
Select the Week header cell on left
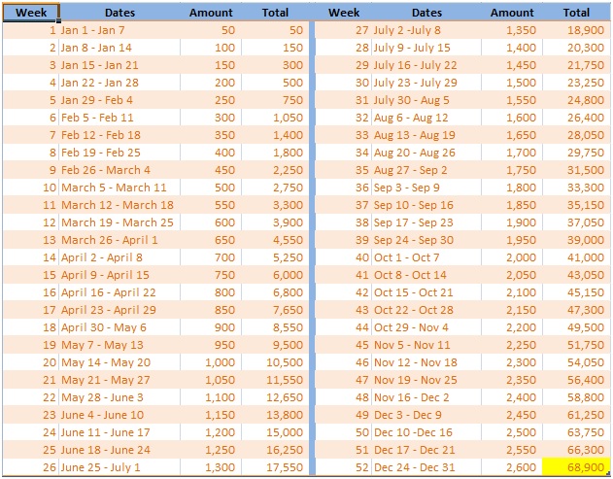click(31, 13)
